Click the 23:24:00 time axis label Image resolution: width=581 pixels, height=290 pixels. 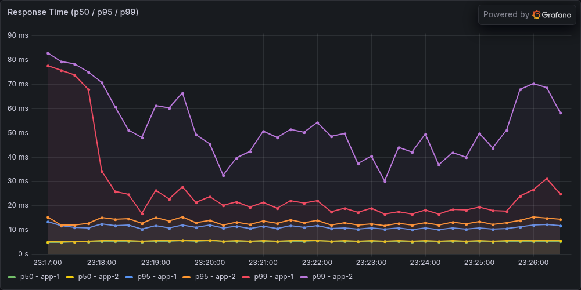click(x=425, y=263)
